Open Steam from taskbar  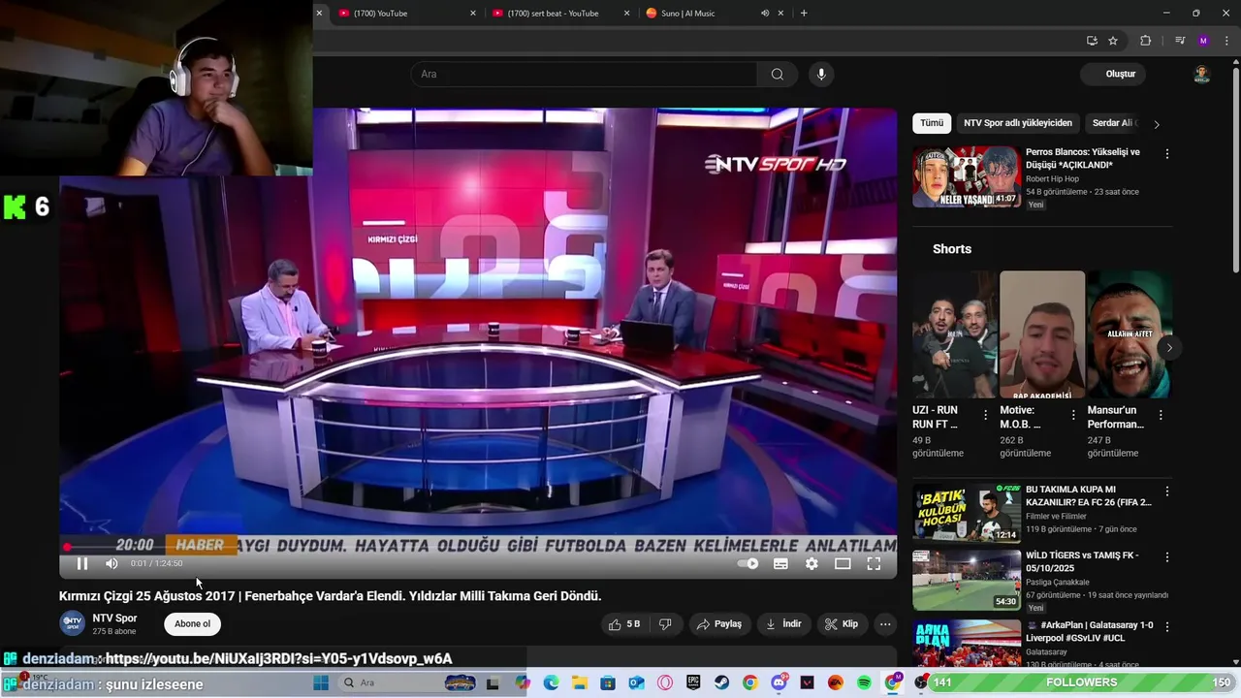tap(721, 682)
